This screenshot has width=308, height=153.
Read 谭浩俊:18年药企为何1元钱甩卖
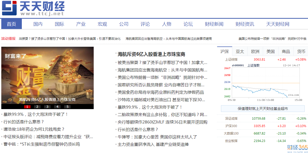click(x=34, y=129)
